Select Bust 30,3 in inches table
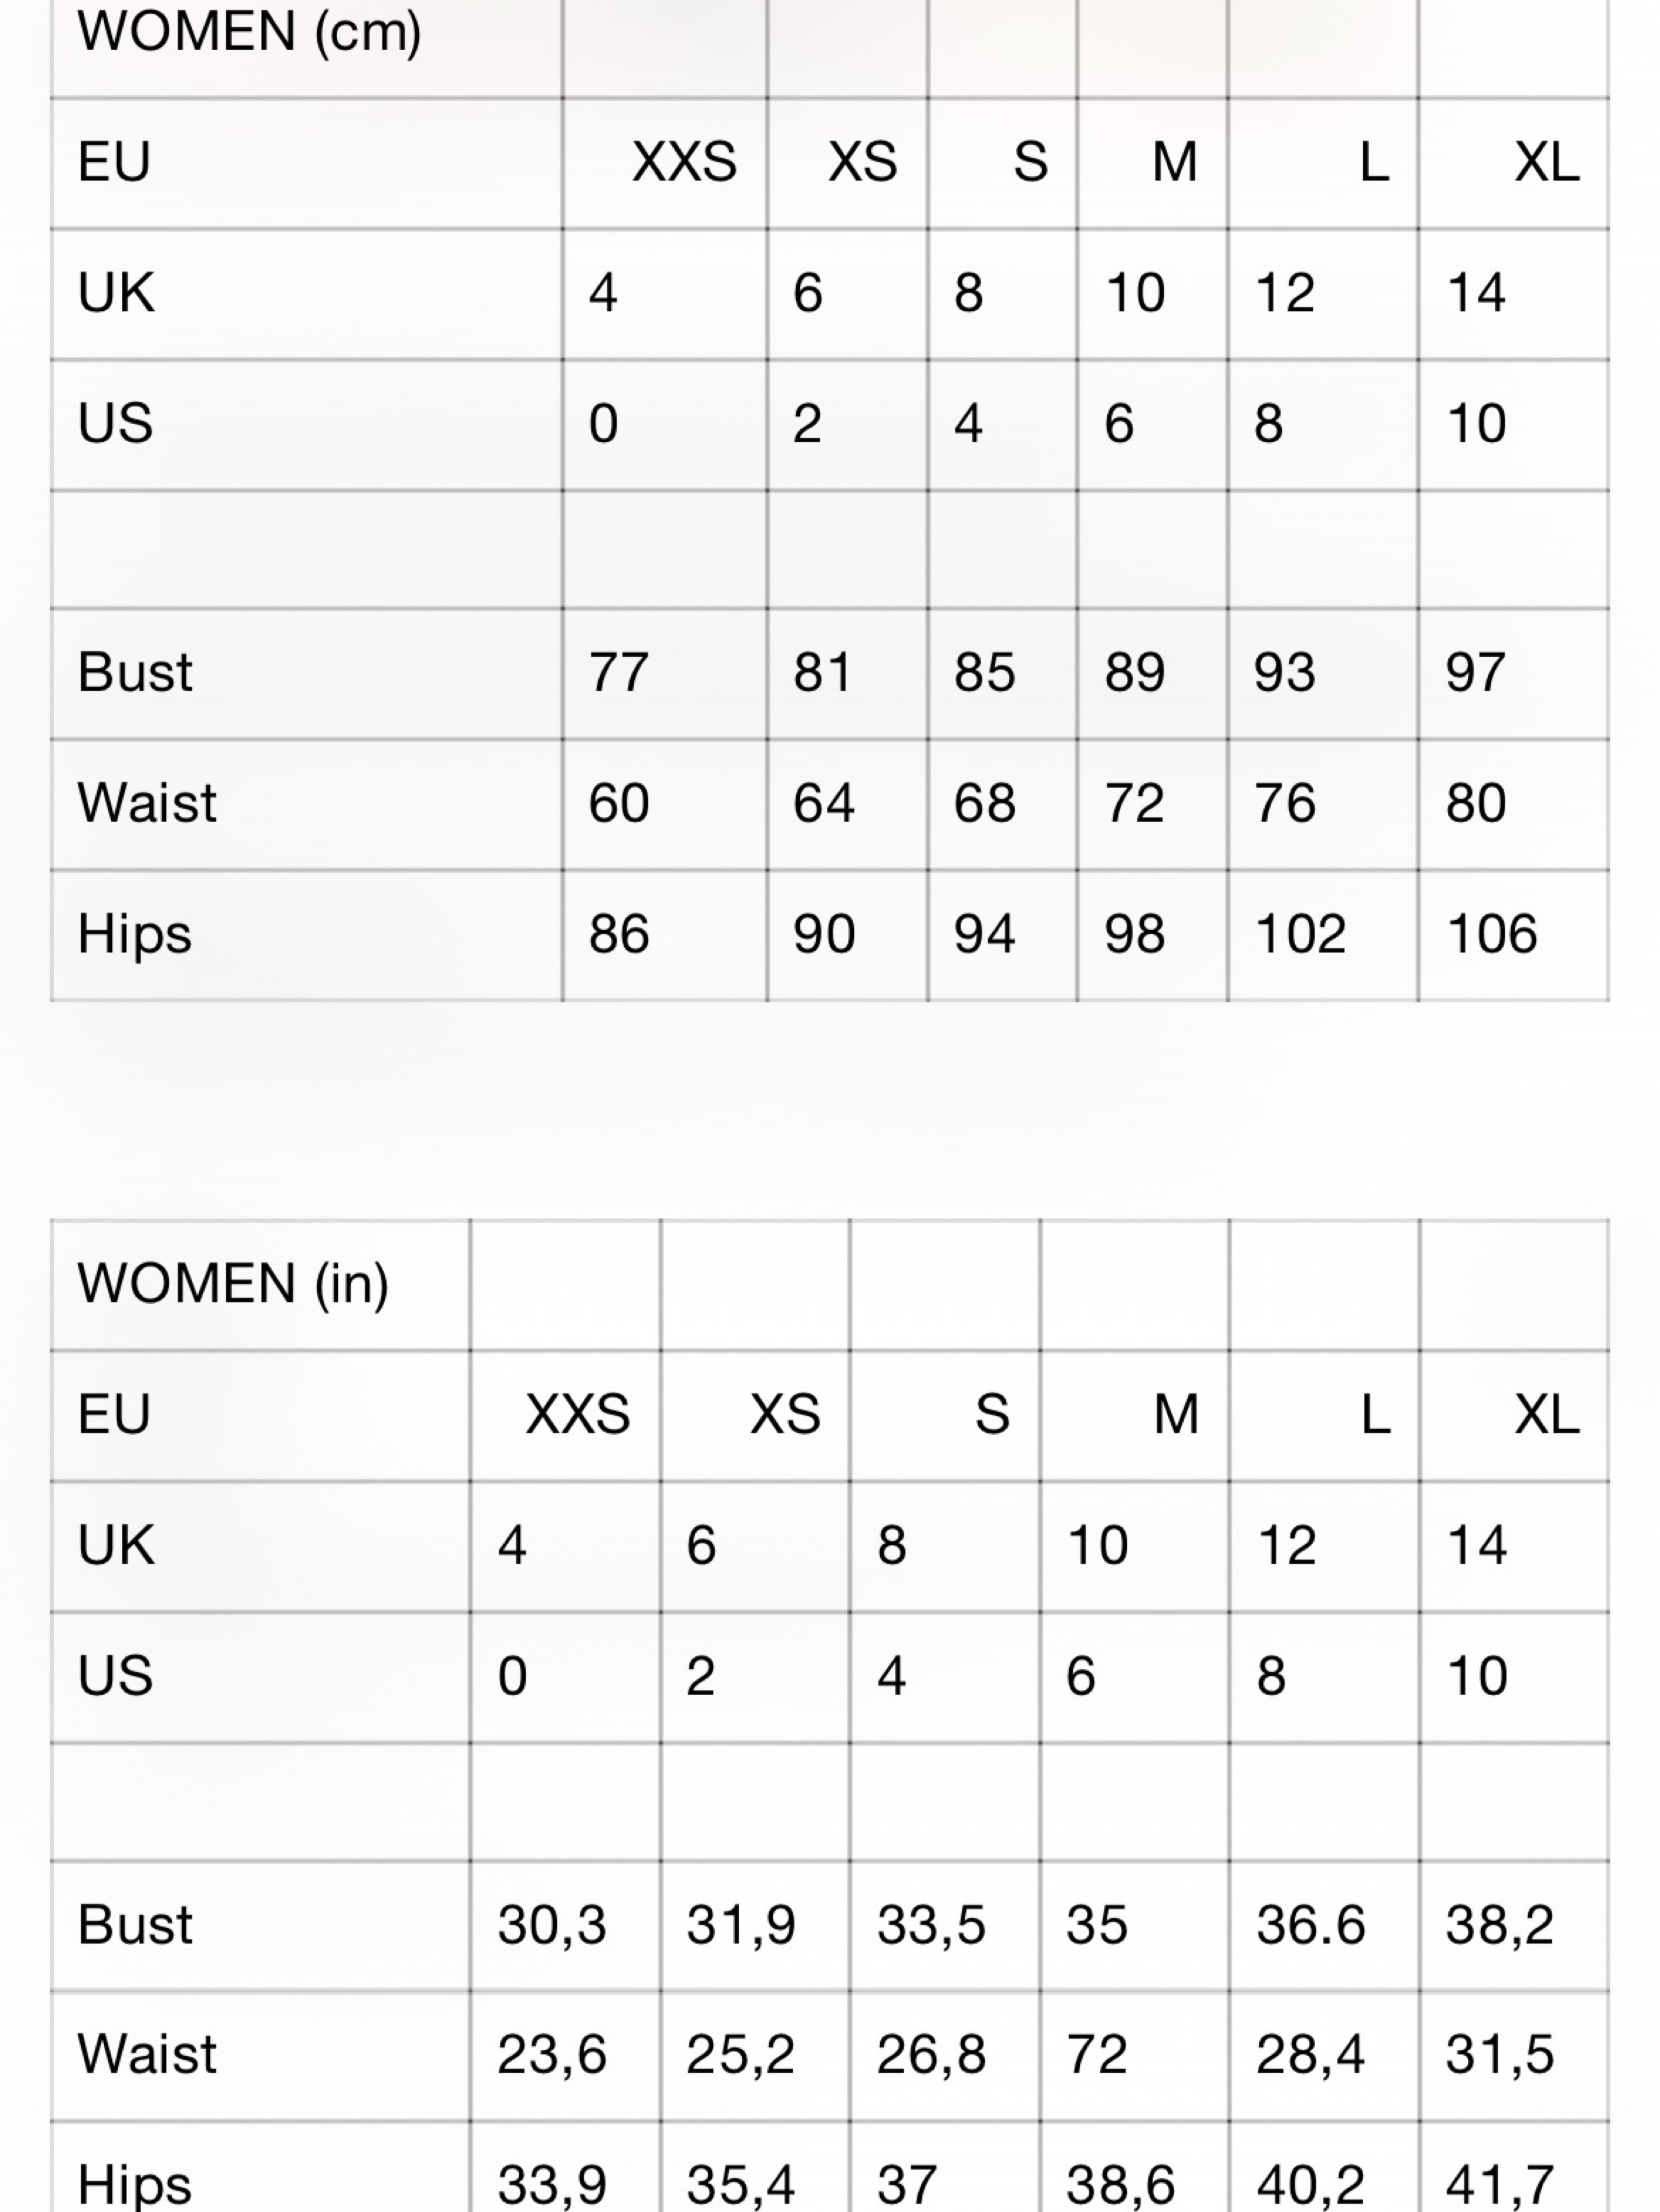Image resolution: width=1660 pixels, height=2212 pixels. [x=552, y=1925]
